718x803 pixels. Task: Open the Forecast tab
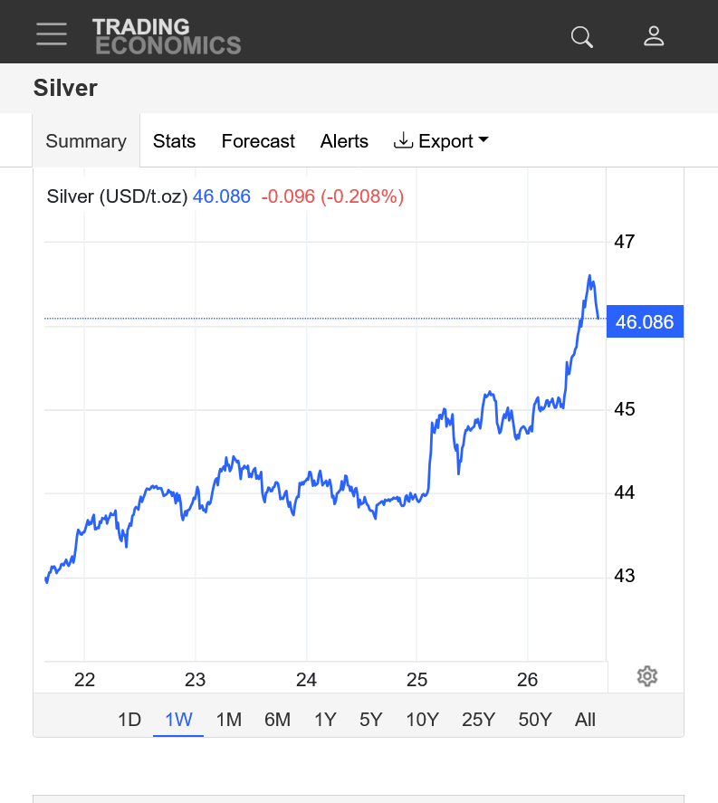point(258,141)
